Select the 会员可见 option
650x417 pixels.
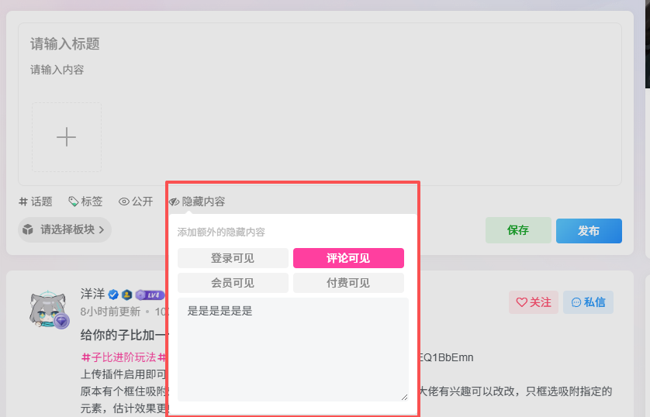[x=232, y=283]
